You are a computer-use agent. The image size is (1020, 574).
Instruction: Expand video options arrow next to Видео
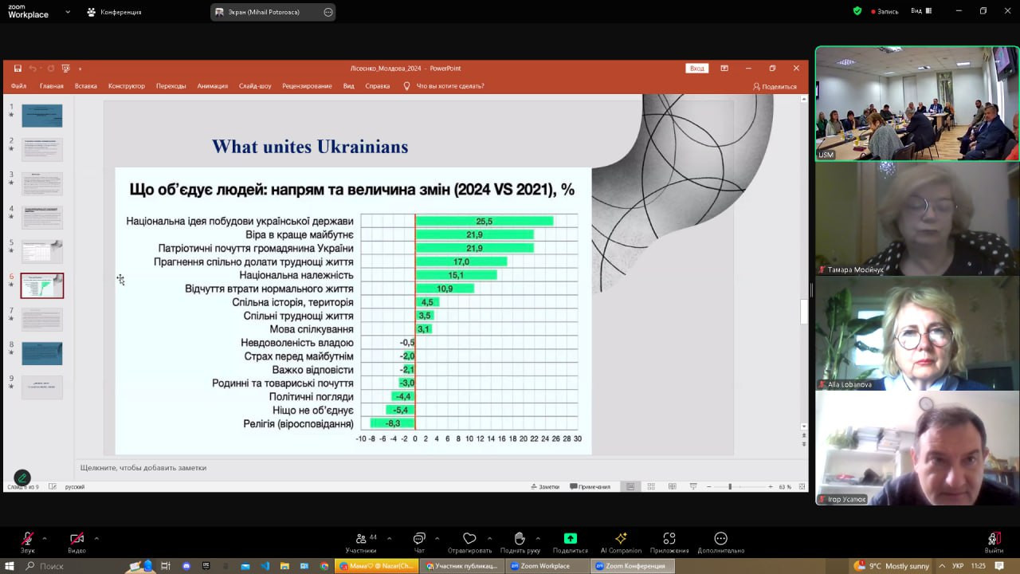[x=96, y=538]
